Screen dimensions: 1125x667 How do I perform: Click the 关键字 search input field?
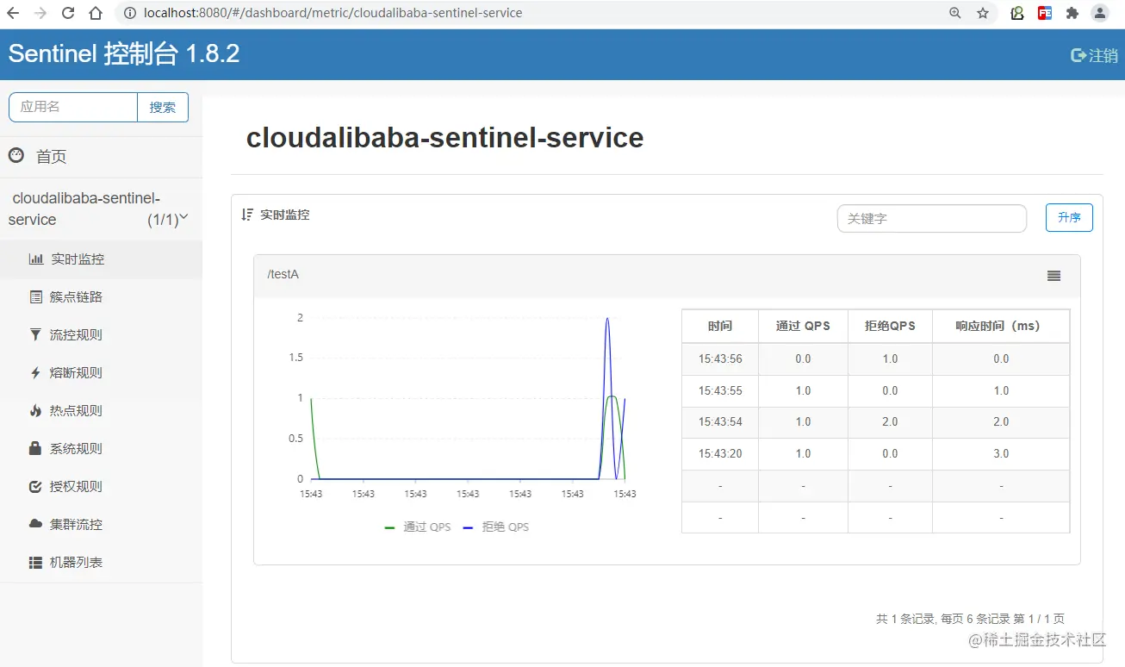click(x=931, y=219)
